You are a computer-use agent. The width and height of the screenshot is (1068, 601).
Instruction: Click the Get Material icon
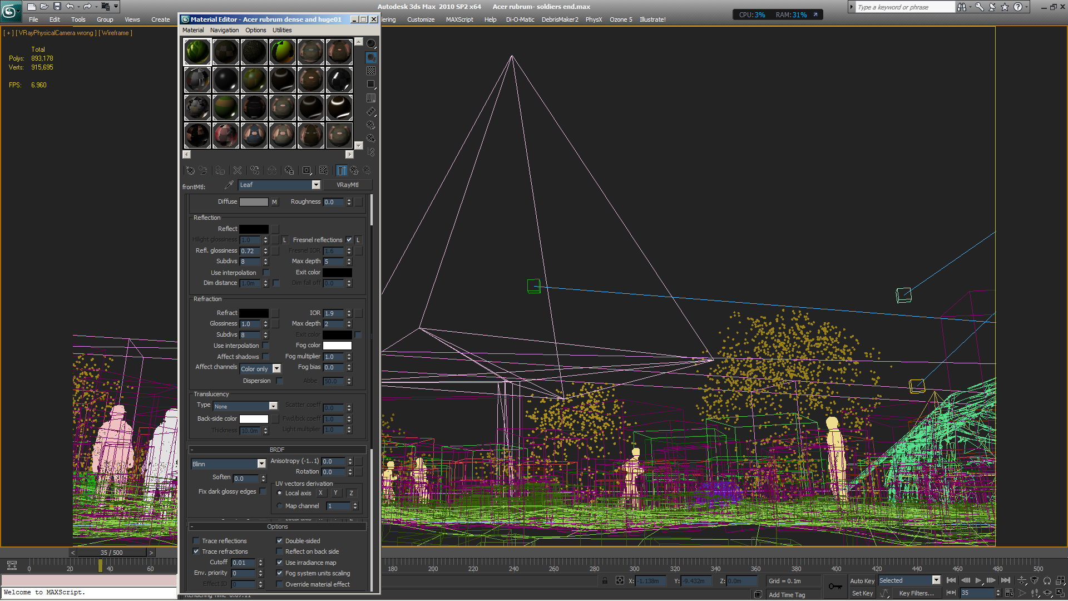(190, 171)
